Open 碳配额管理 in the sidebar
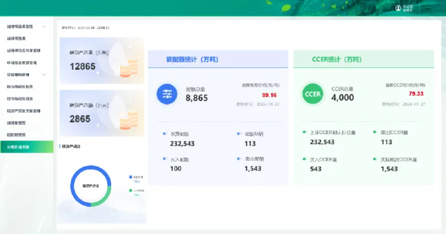This screenshot has width=446, height=234. click(16, 135)
